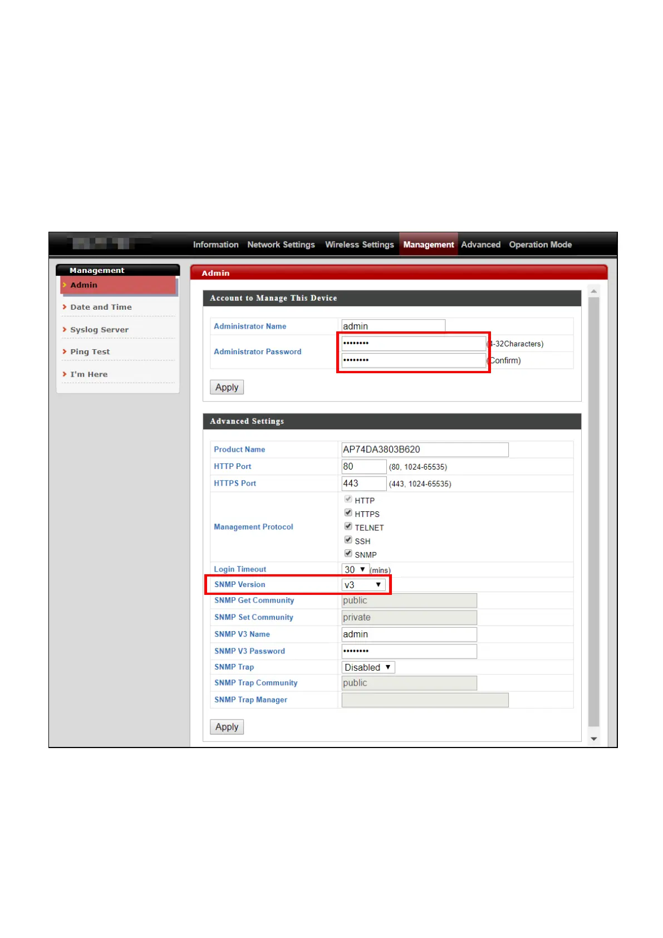Image resolution: width=663 pixels, height=938 pixels.
Task: Click the arrow icon beside Admin
Action: click(65, 285)
